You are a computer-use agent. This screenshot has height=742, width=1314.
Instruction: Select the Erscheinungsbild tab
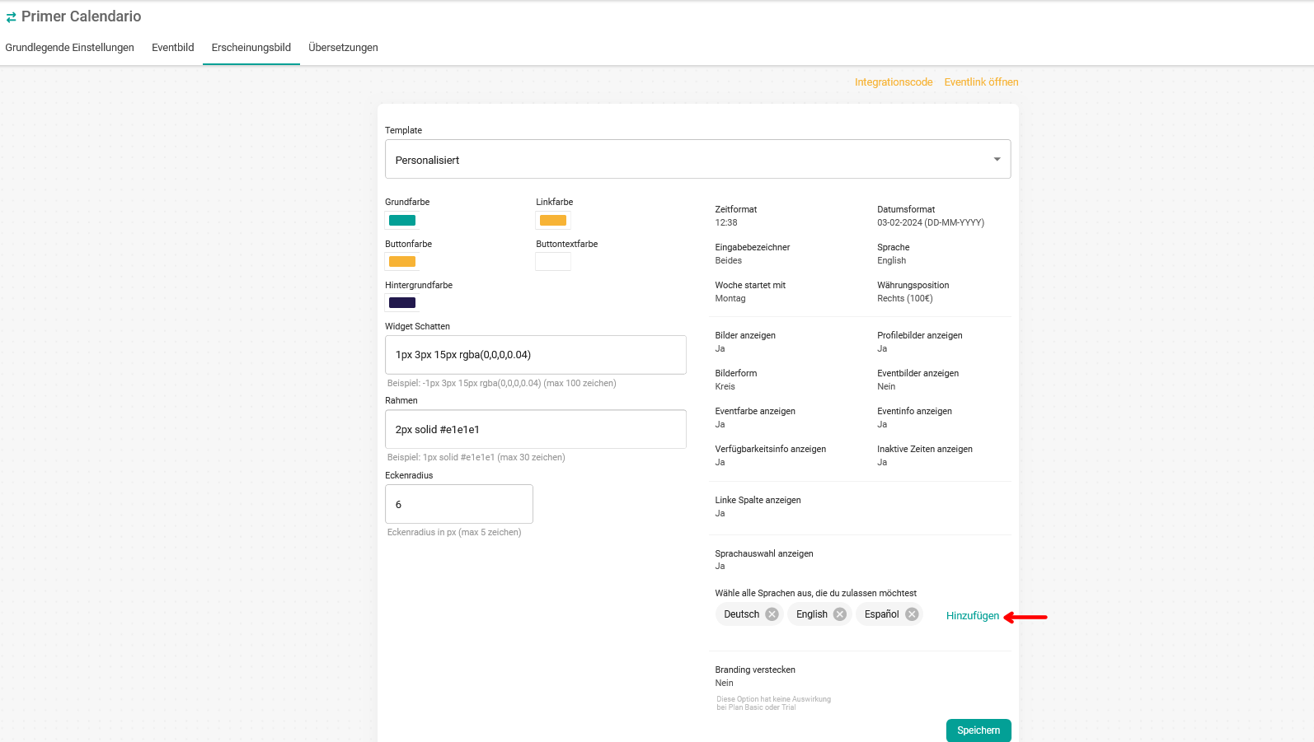point(251,48)
